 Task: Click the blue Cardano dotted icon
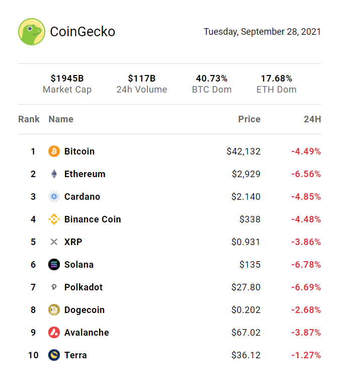pyautogui.click(x=54, y=197)
